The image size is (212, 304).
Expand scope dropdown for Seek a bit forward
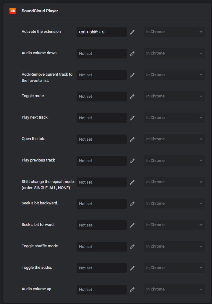tap(174, 225)
